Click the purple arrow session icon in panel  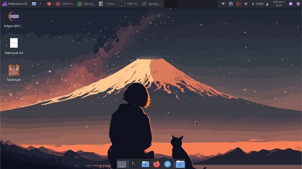tap(298, 3)
